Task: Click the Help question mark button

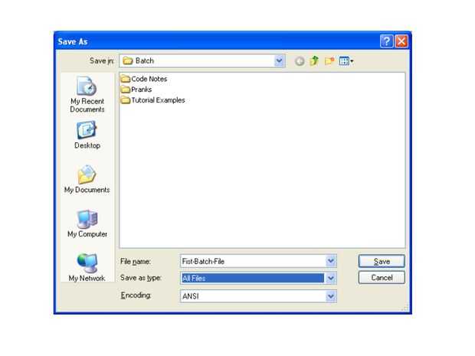Action: (x=387, y=41)
